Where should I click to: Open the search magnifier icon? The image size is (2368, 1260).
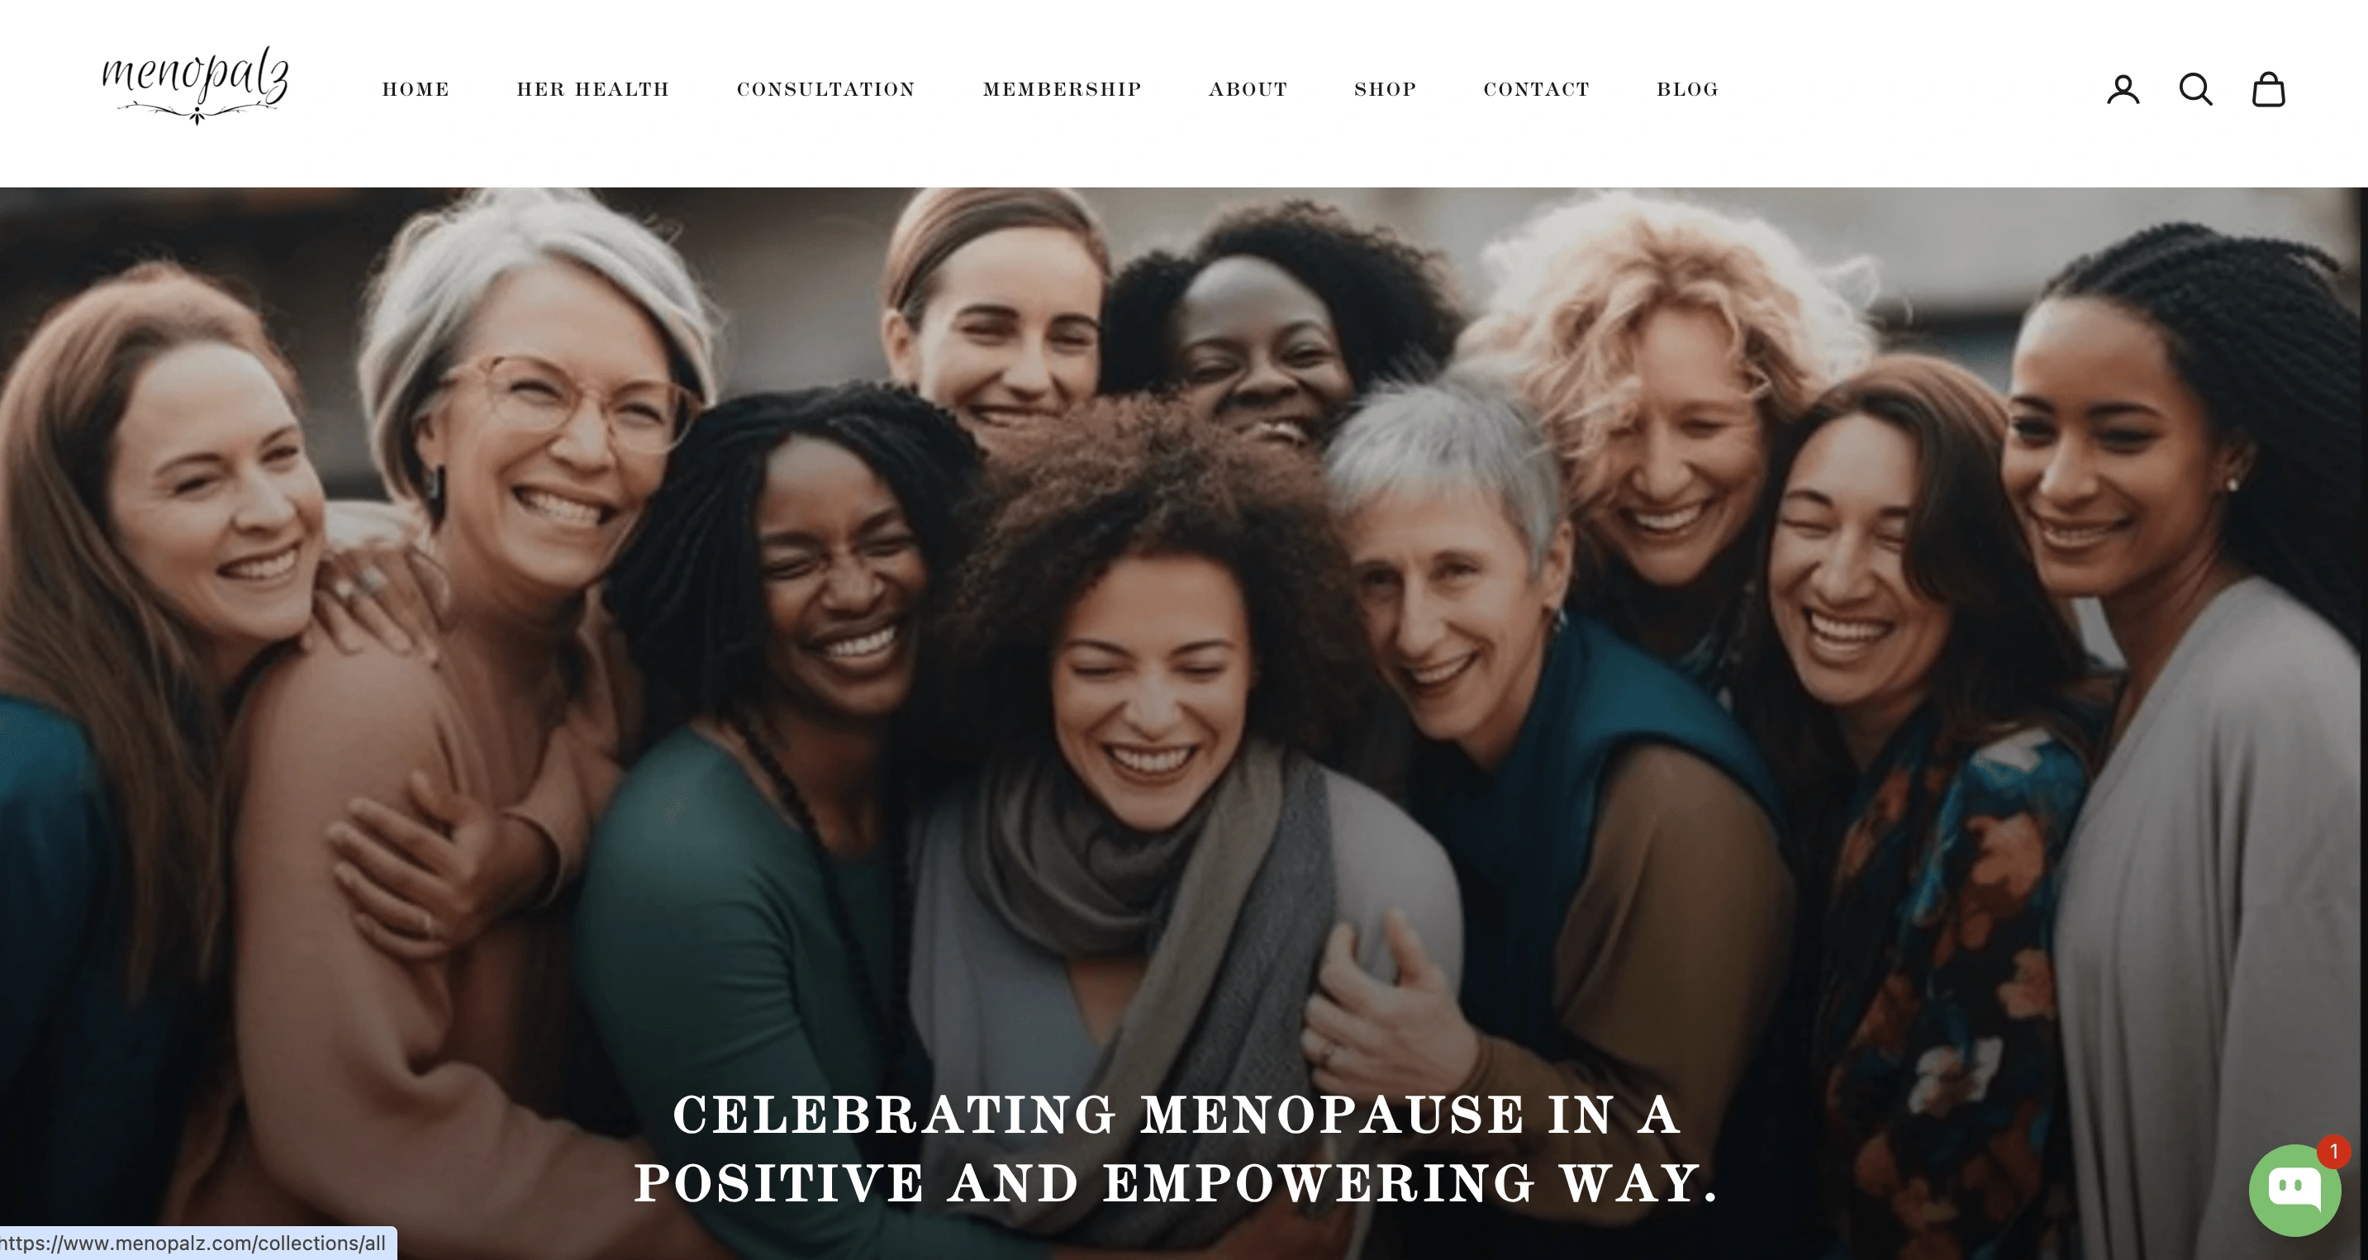point(2195,90)
